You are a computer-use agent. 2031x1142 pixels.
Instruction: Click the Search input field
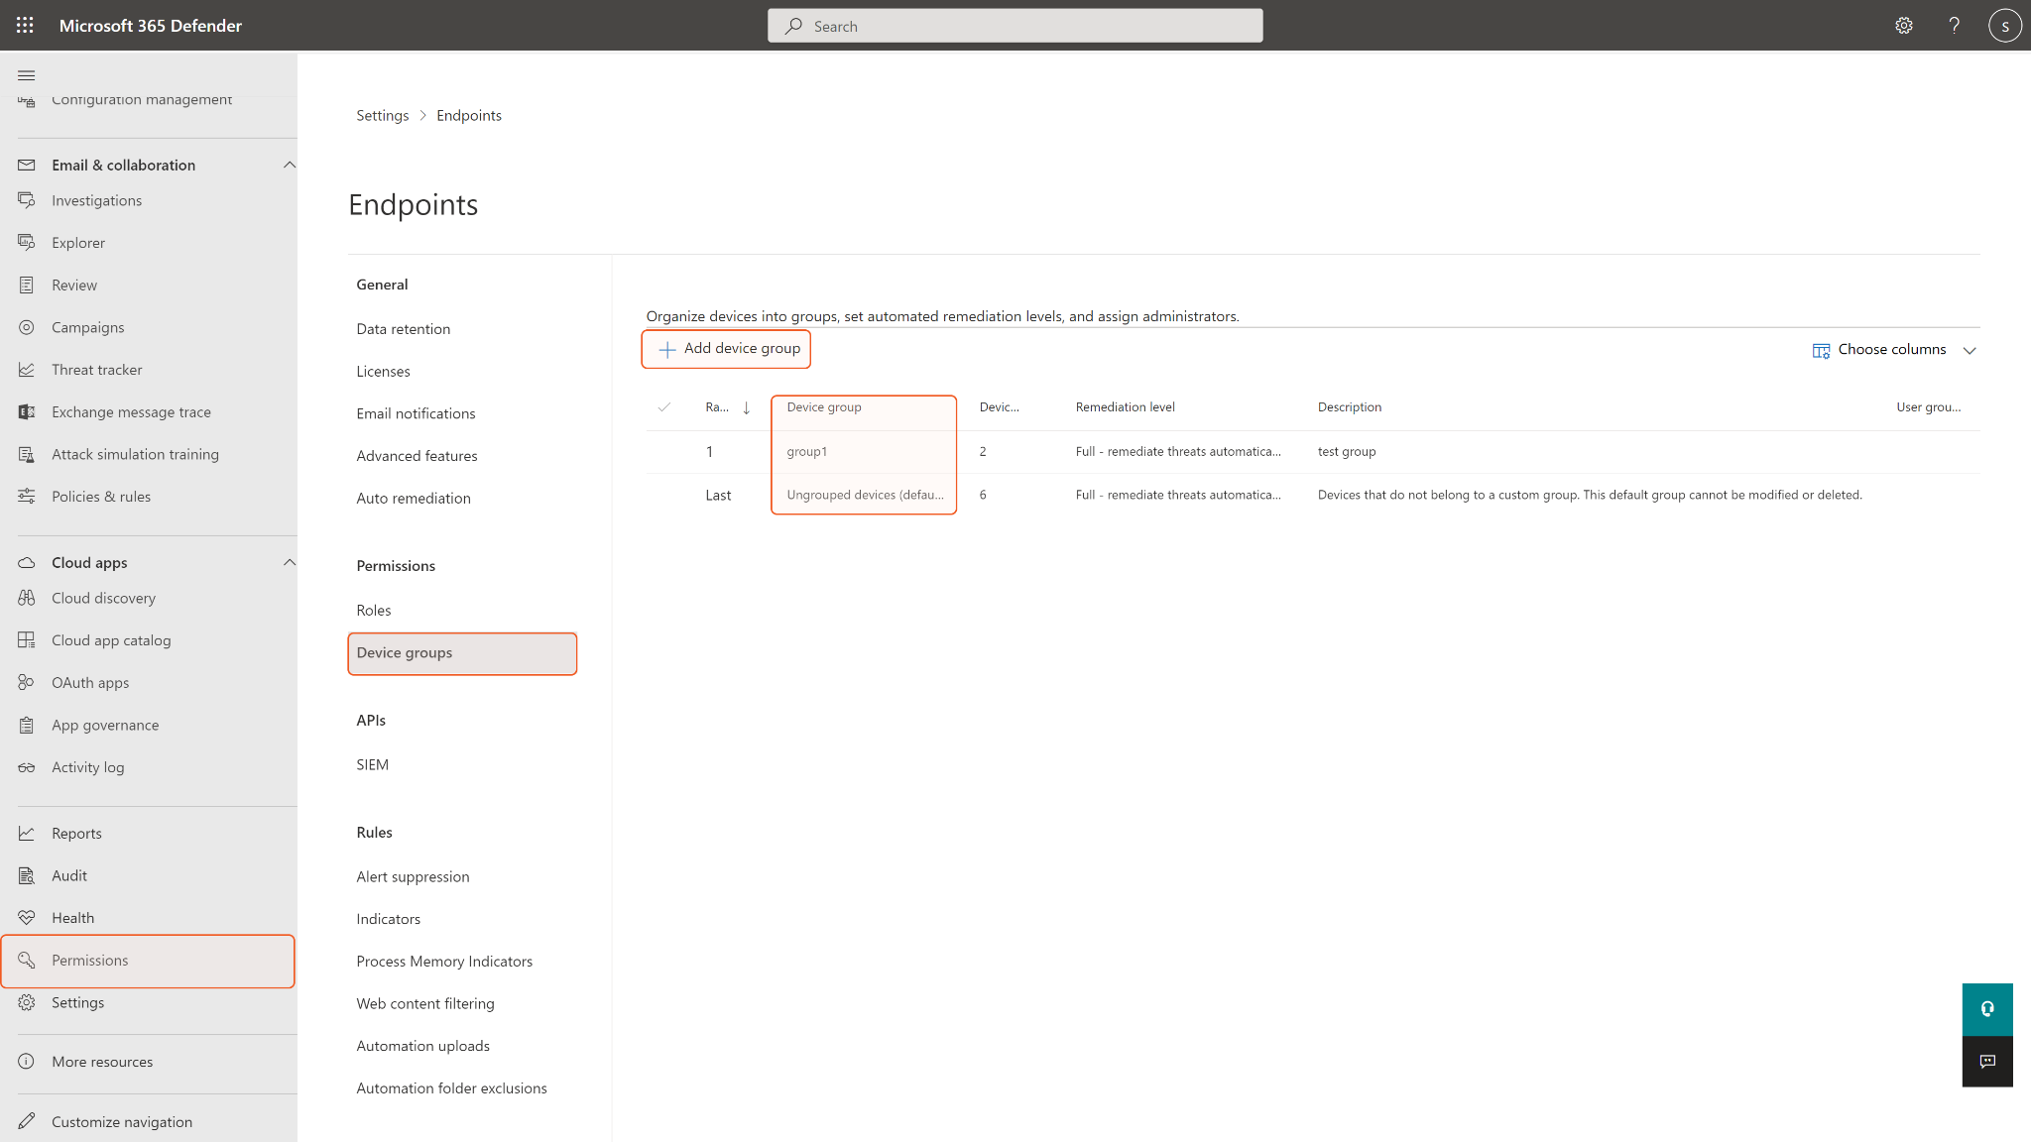(x=1015, y=27)
